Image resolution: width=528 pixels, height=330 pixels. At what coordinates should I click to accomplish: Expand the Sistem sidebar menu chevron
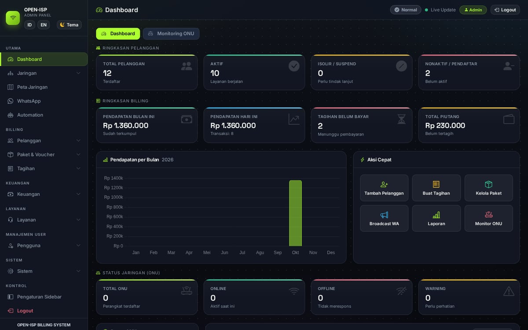pyautogui.click(x=78, y=271)
